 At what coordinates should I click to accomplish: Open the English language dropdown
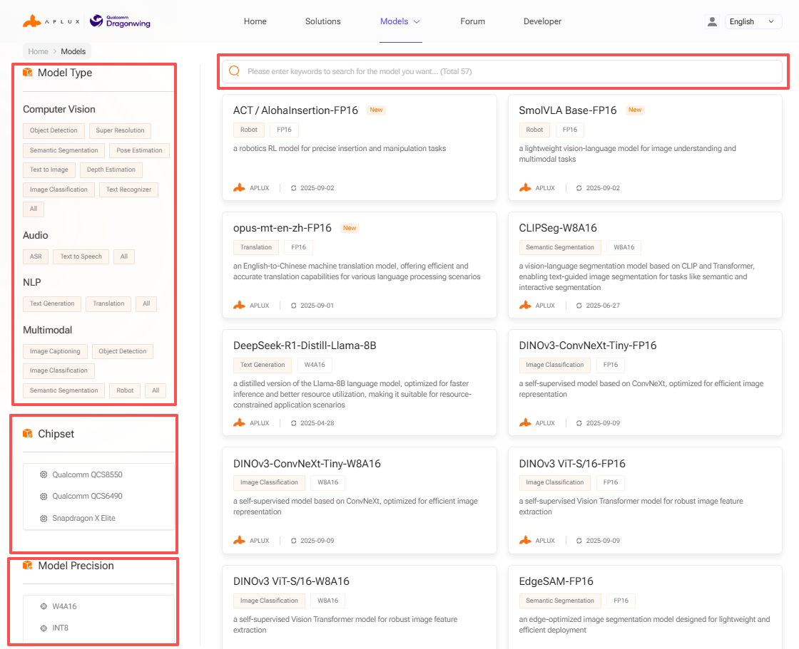(753, 21)
